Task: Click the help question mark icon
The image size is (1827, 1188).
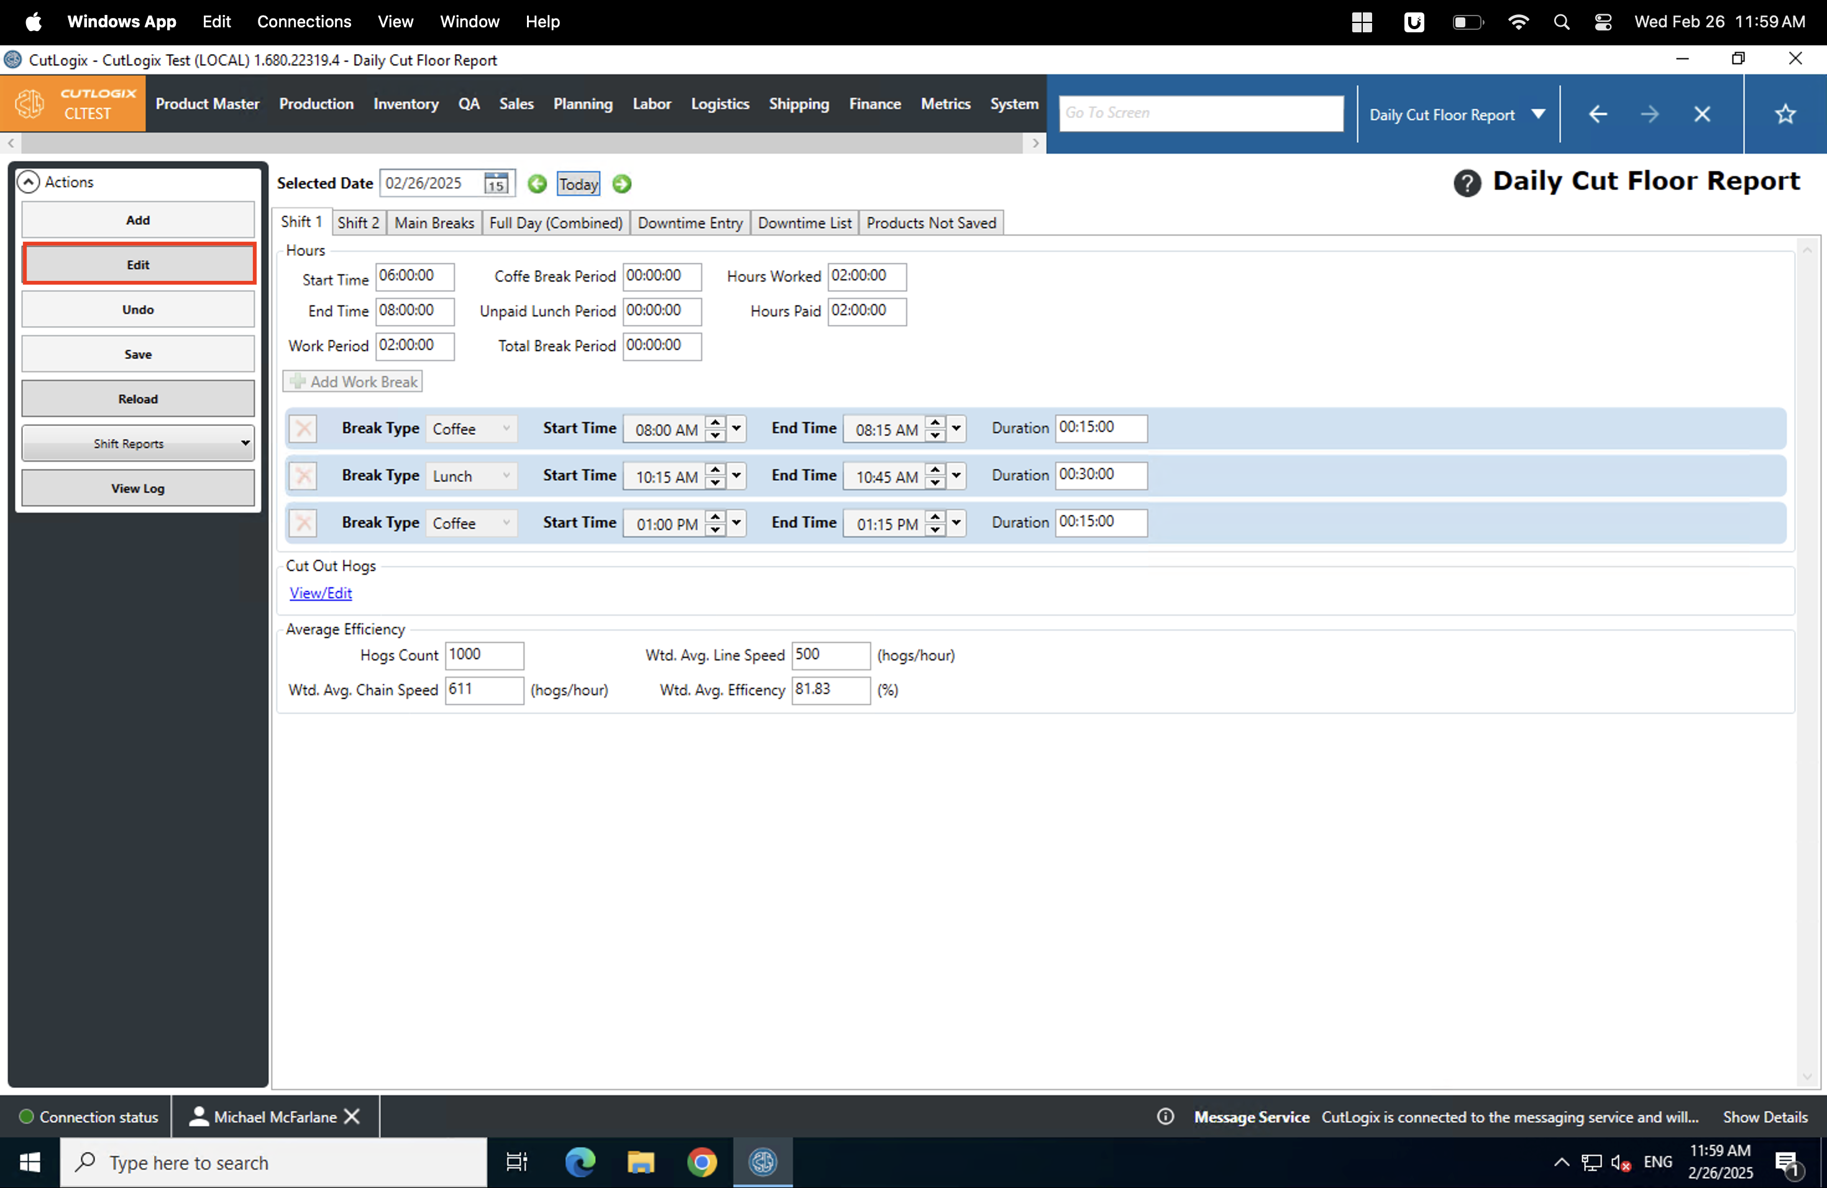Action: tap(1466, 183)
